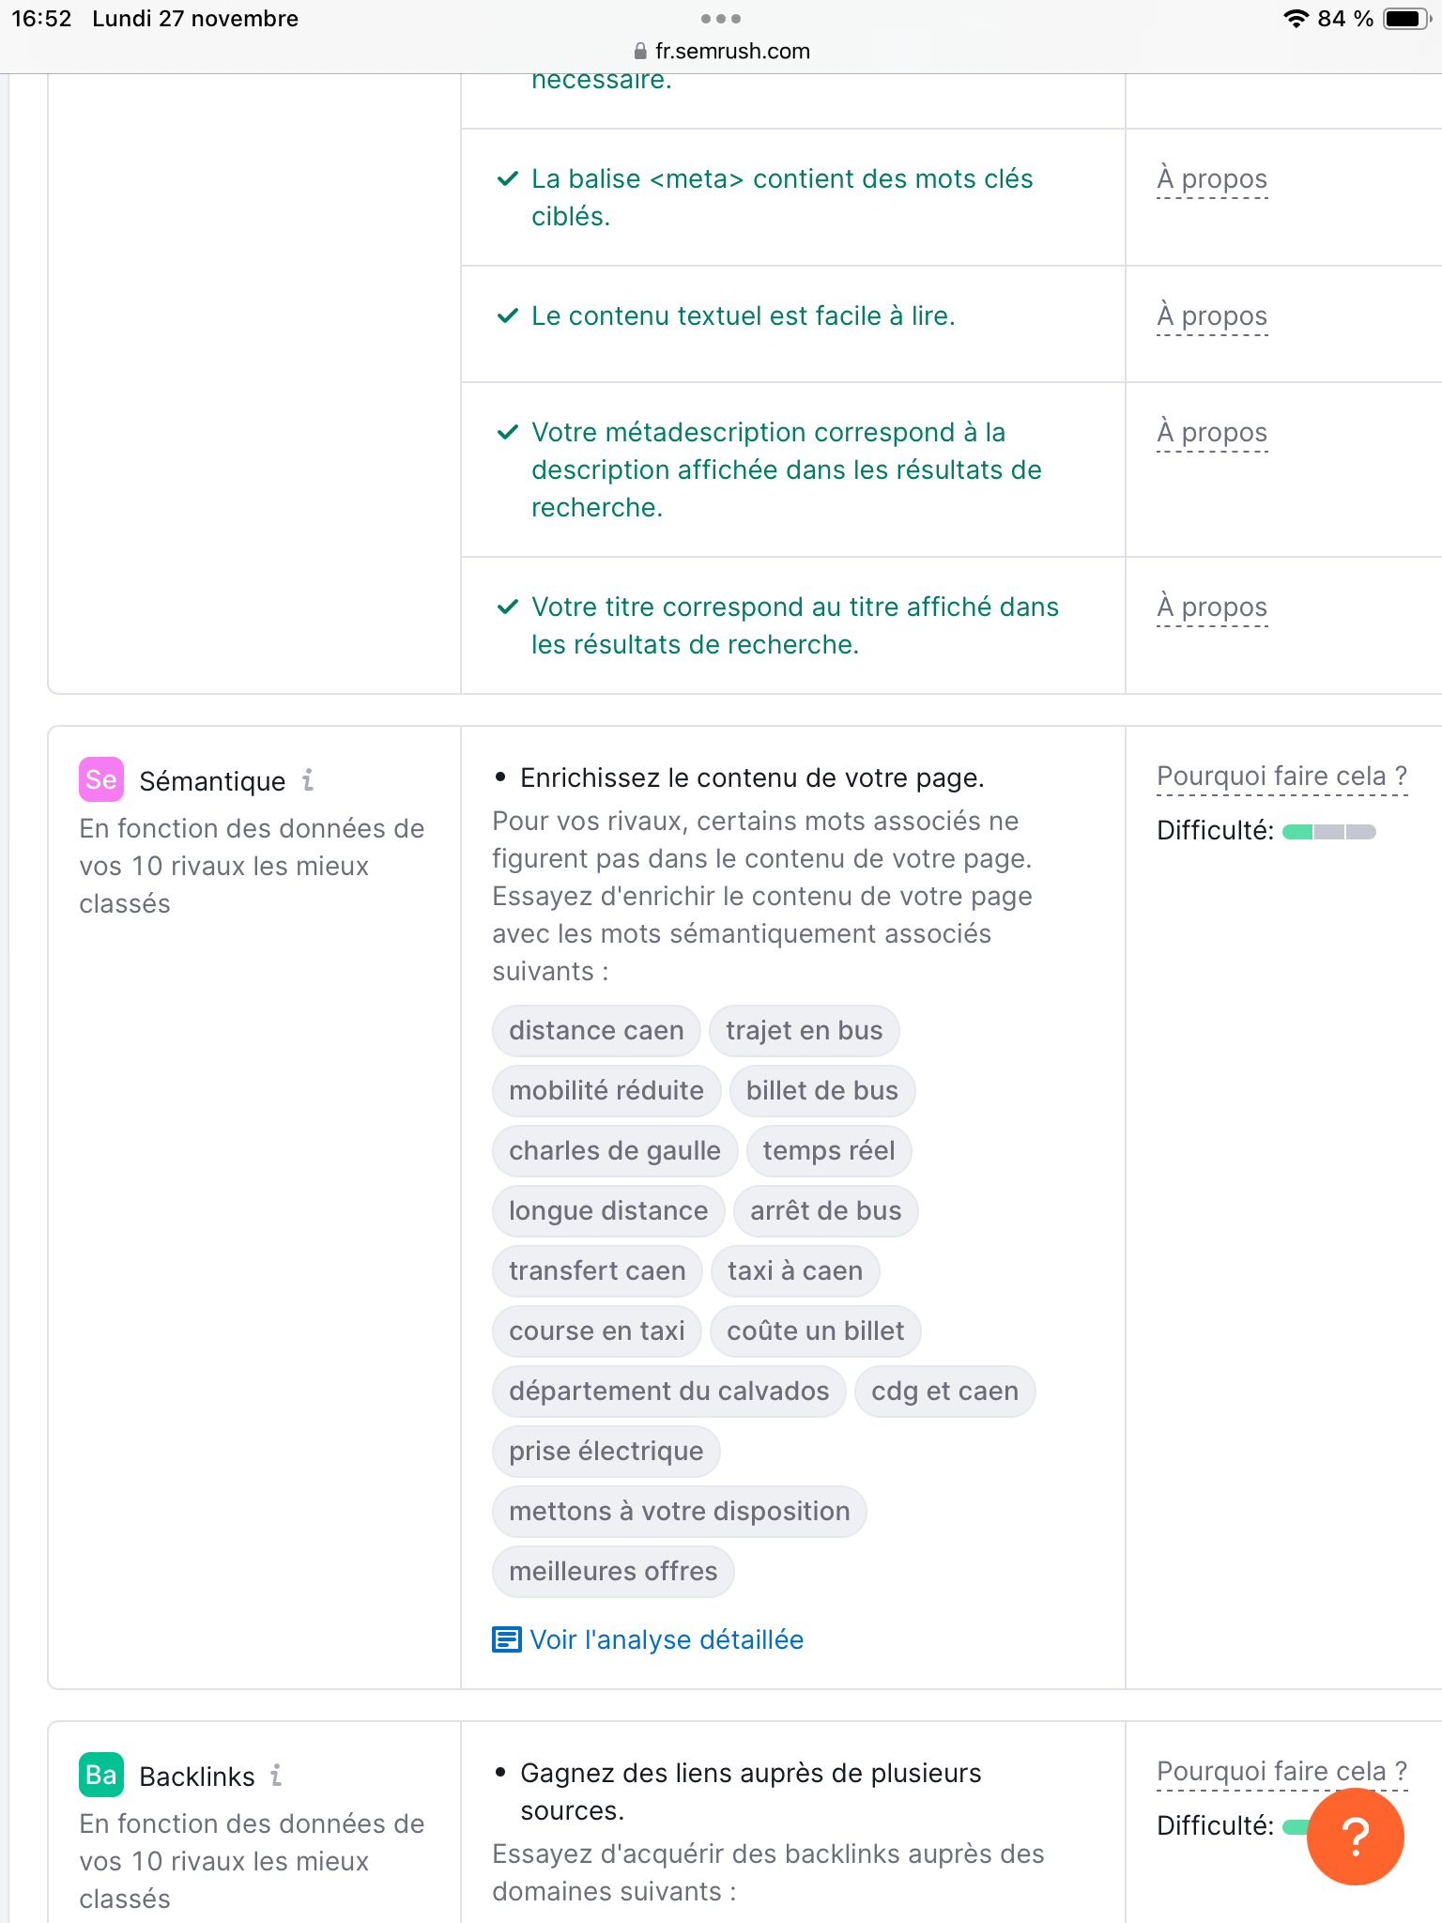Tap the Wi-Fi status icon
Screen dimensions: 1442x1923
(x=1296, y=19)
